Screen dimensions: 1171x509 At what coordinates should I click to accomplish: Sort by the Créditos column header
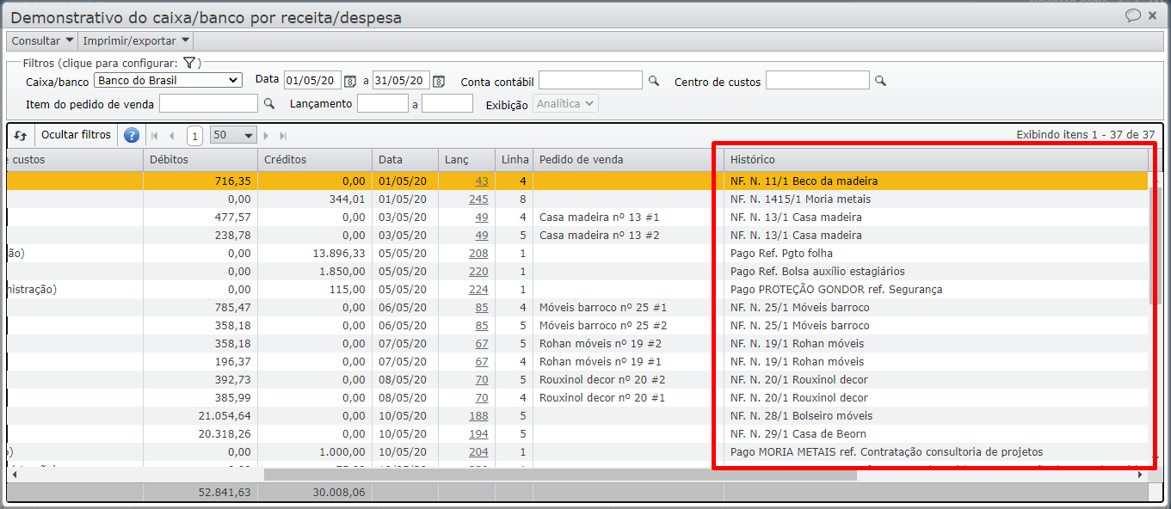pos(314,160)
